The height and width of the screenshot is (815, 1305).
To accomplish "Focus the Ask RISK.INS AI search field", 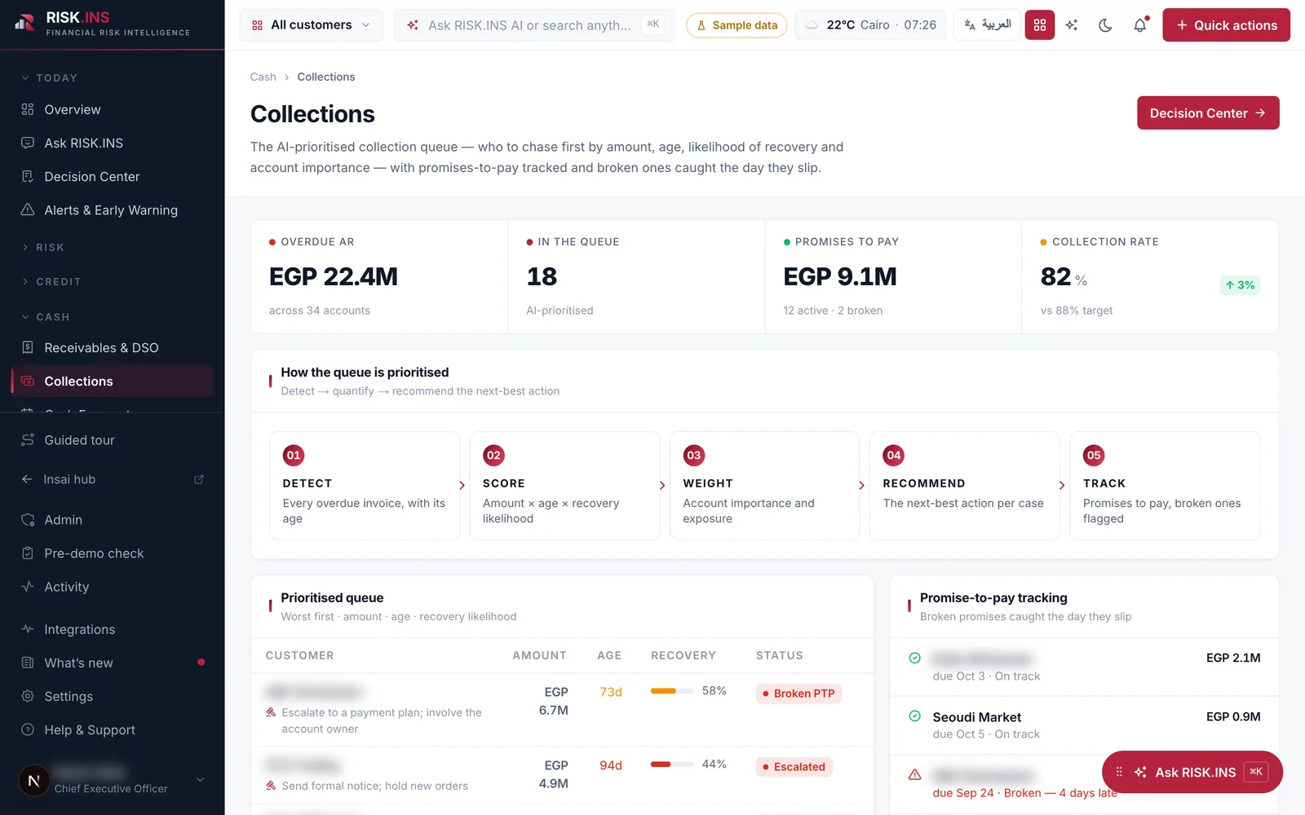I will click(x=534, y=25).
